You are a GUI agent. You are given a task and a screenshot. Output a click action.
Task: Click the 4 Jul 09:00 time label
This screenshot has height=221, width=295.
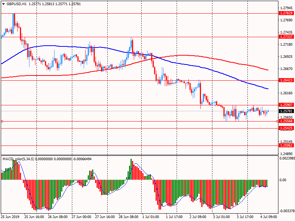[x=269, y=217]
